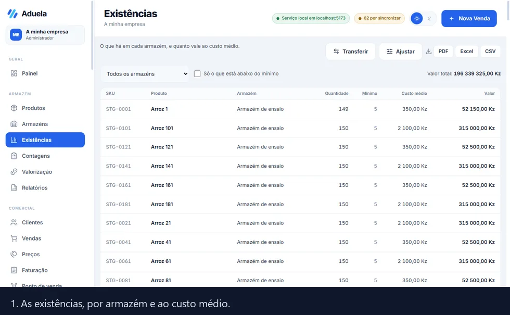Open Todos os armazéns dropdown
Viewport: 510px width, 315px height.
tap(145, 74)
